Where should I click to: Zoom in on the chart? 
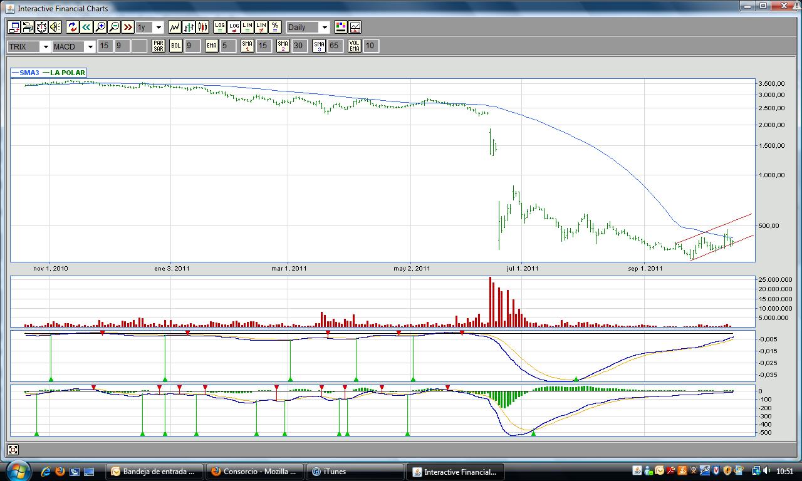tap(100, 27)
